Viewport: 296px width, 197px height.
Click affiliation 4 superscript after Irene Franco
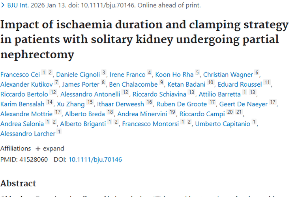click(x=150, y=73)
